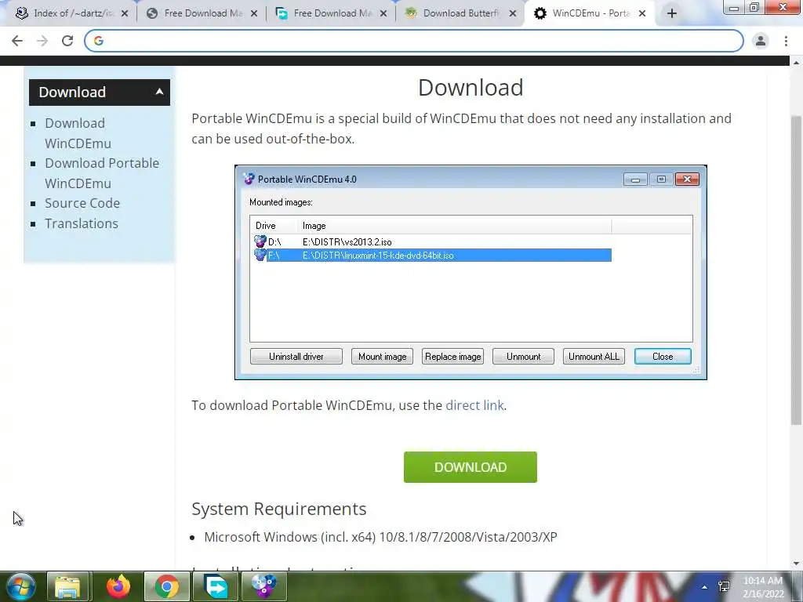This screenshot has height=602, width=803.
Task: Close the first 'Free Download Ma' tab
Action: pyautogui.click(x=254, y=14)
